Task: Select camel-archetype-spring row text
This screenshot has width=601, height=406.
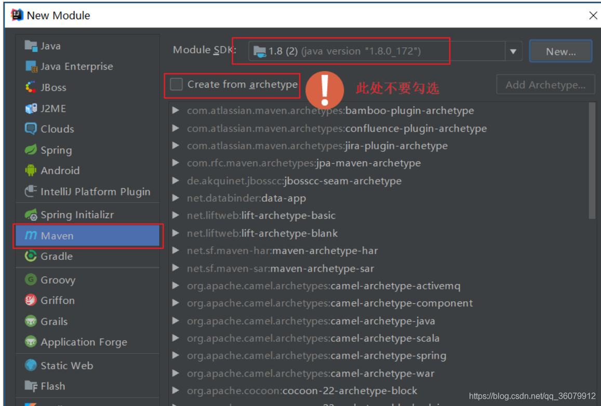Action: click(316, 356)
